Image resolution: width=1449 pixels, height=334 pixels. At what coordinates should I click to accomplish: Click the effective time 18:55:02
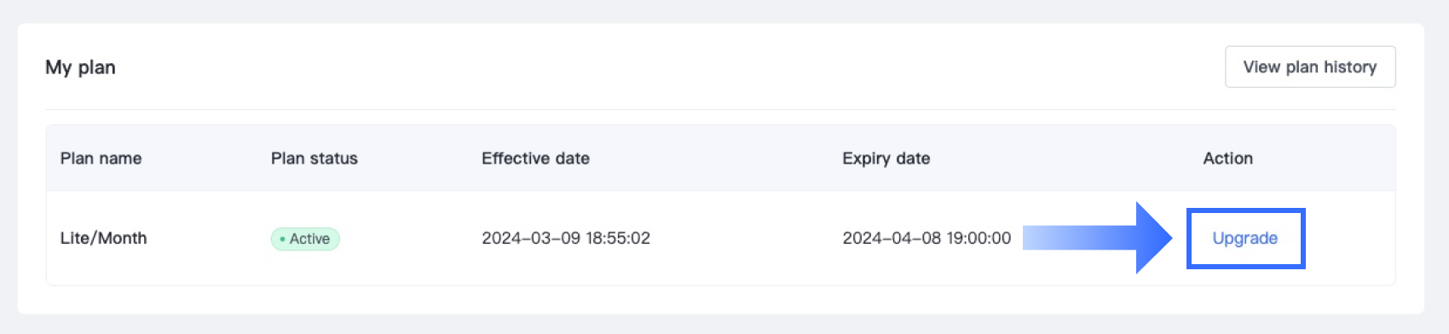(x=615, y=239)
